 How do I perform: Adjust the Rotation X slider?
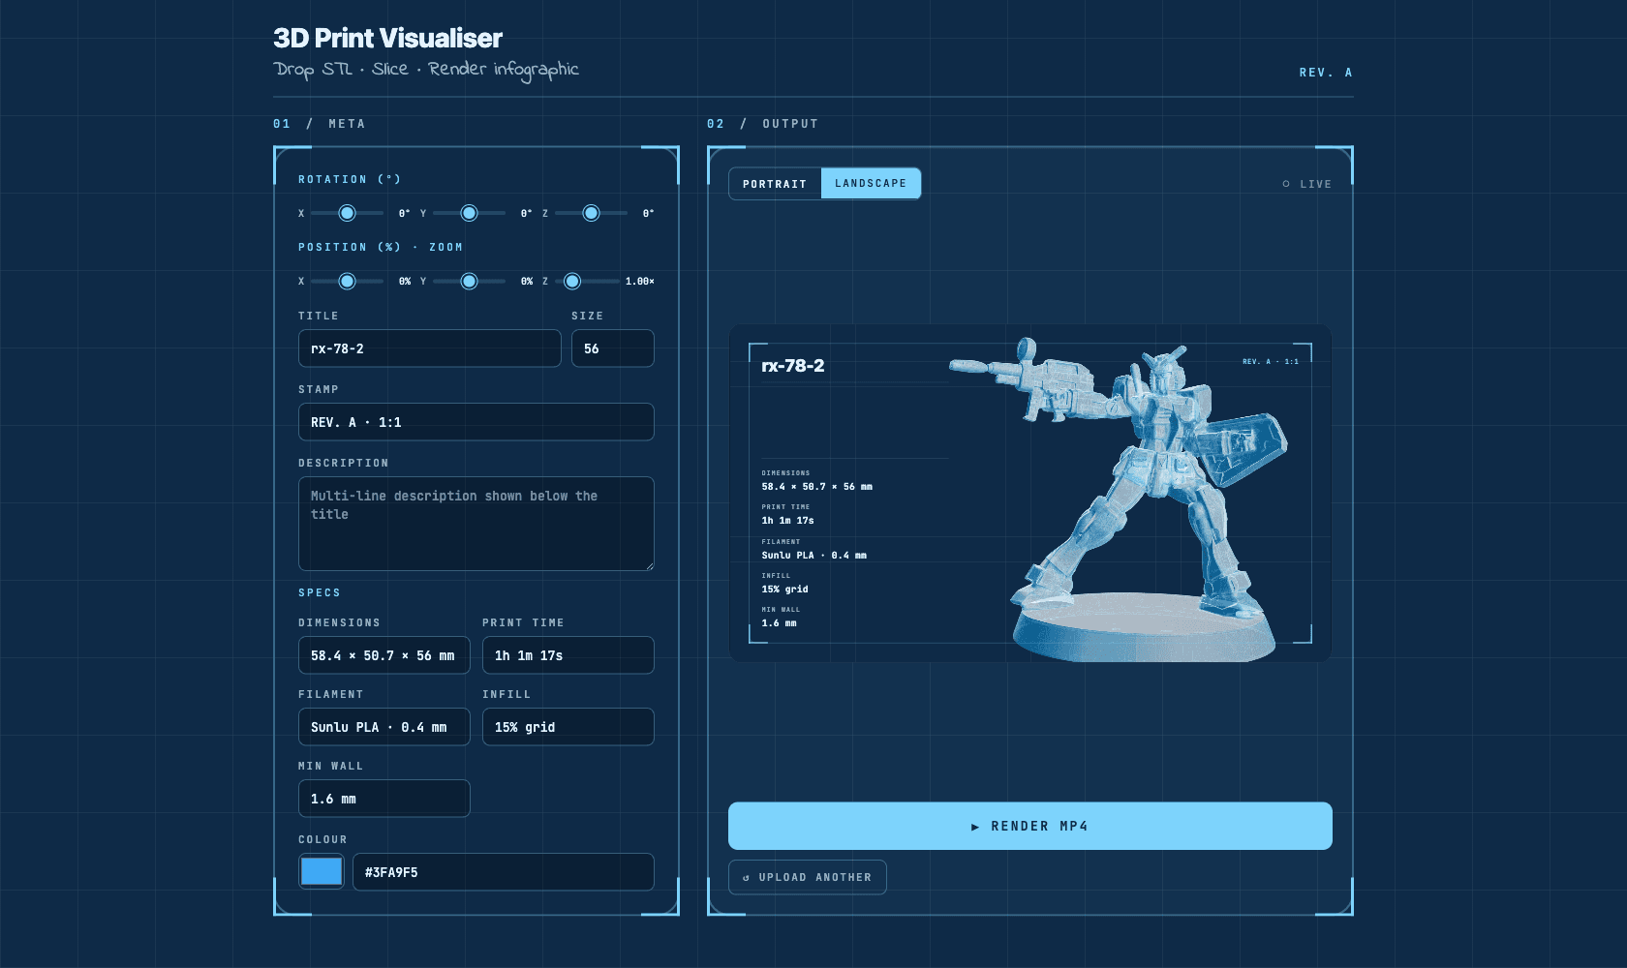pos(347,213)
